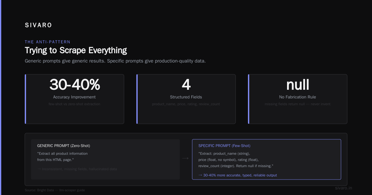The width and height of the screenshot is (372, 195).
Task: Click 'Extract all product information' prompt line
Action: click(62, 154)
